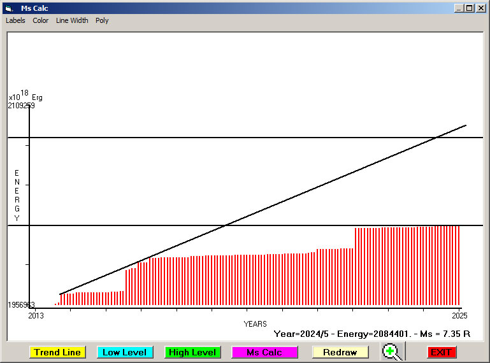Close the Ms Calc window
This screenshot has width=490, height=363.
(x=480, y=8)
